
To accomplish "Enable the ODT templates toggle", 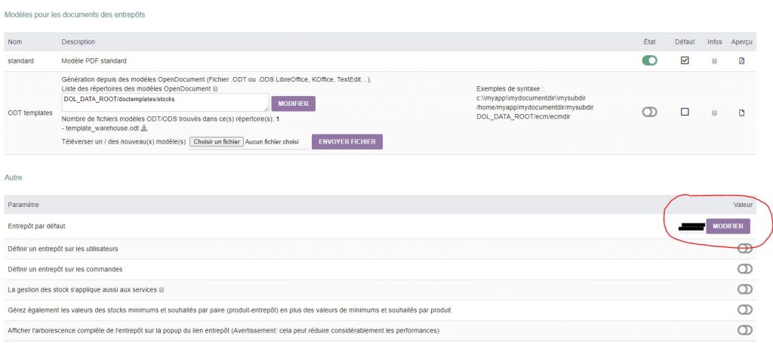I will [x=649, y=113].
